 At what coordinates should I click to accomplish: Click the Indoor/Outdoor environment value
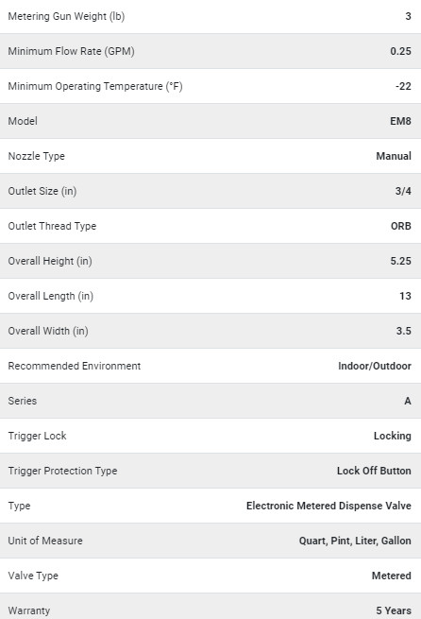point(375,366)
